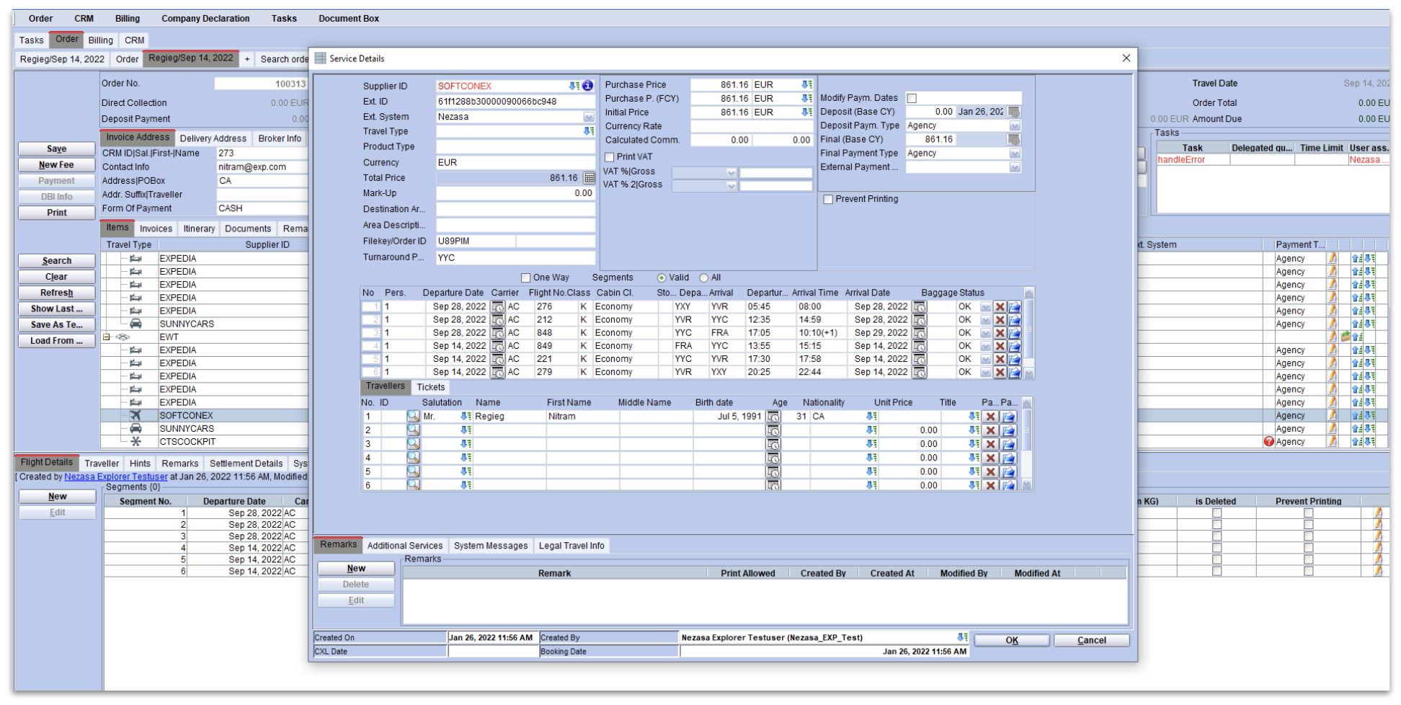Viewport: 1401px width, 705px height.
Task: Click New button under Remarks tab
Action: tap(356, 569)
